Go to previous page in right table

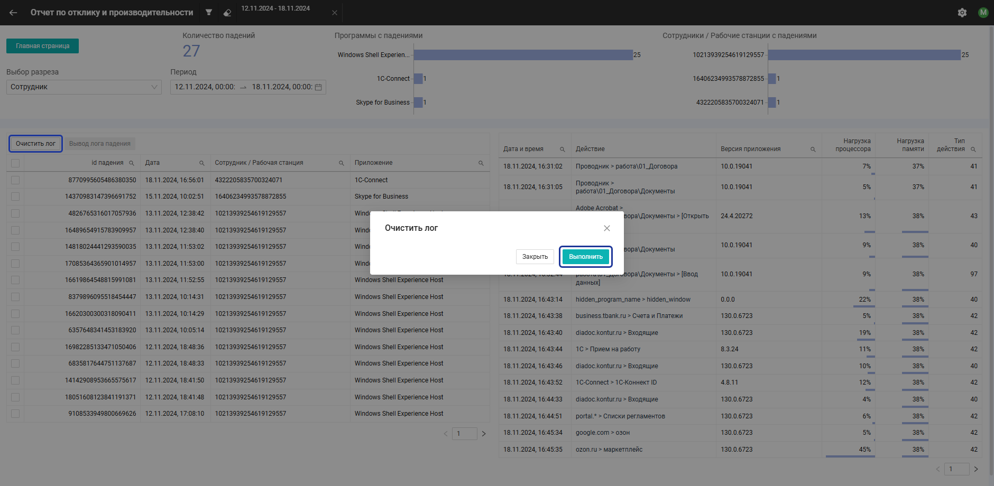tap(938, 469)
